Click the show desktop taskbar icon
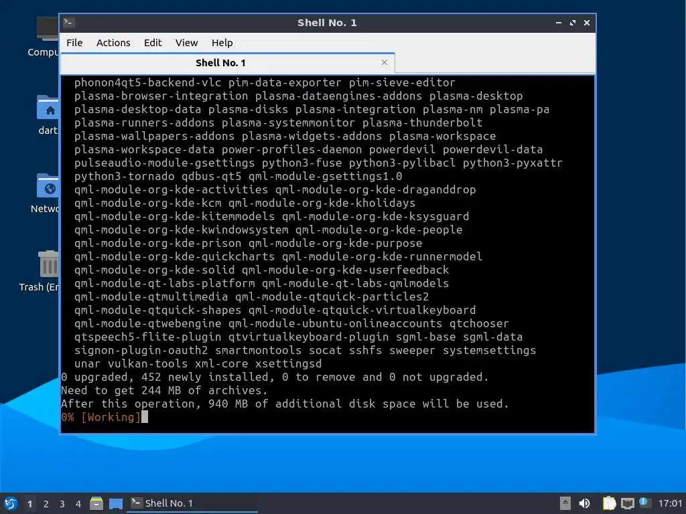Screen dimensions: 686x514 115,503
